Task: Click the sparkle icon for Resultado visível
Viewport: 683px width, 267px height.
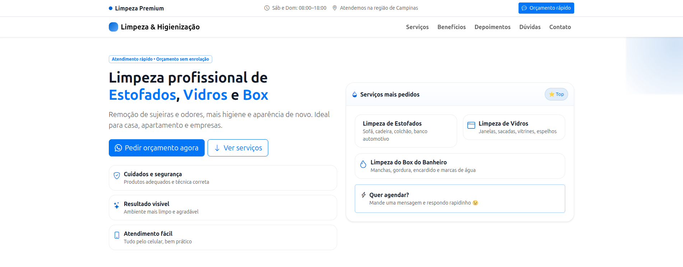Action: (117, 205)
